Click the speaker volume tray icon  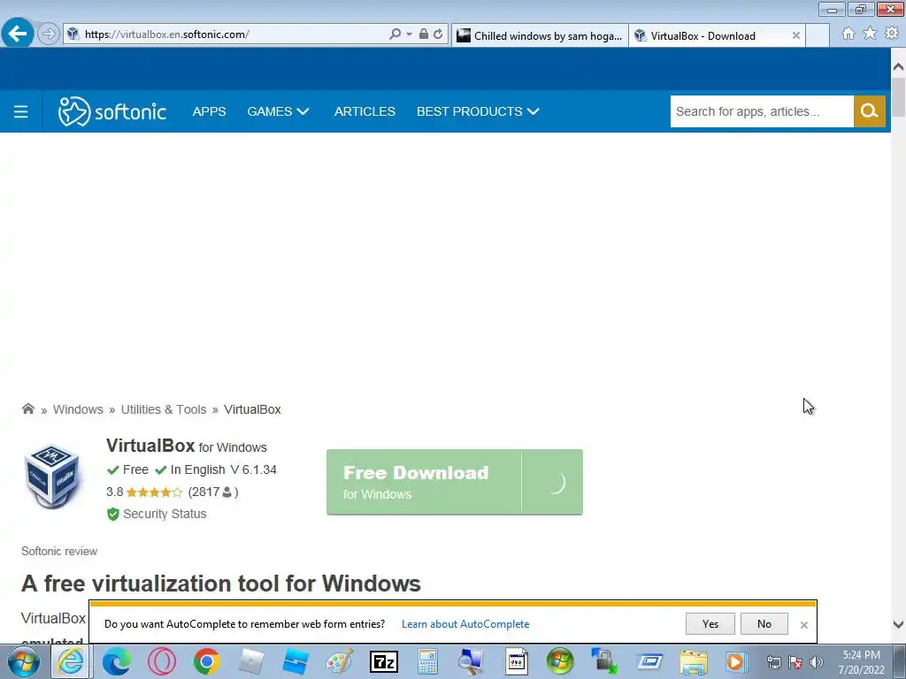coord(816,662)
